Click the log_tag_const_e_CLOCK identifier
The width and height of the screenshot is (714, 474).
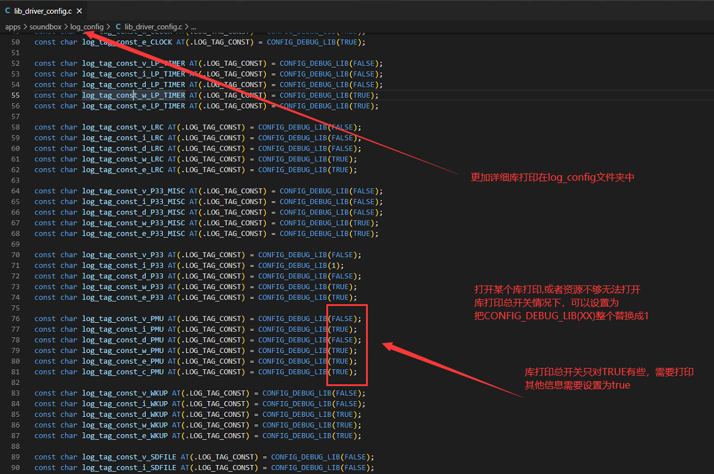pos(127,42)
